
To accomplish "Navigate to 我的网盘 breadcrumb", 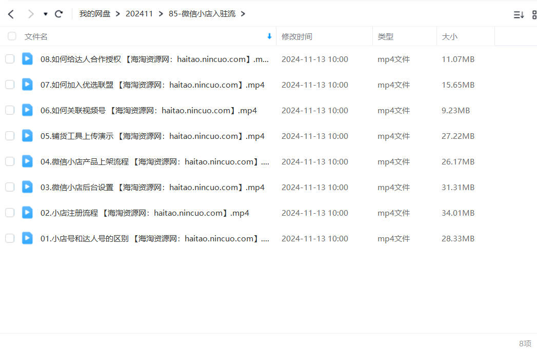I will 95,14.
